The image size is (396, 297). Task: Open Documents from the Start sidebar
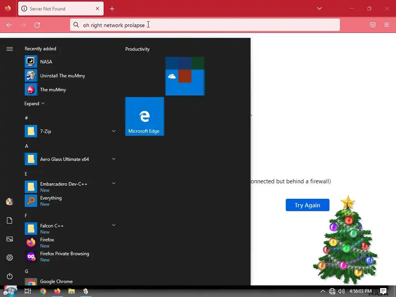pos(10,220)
